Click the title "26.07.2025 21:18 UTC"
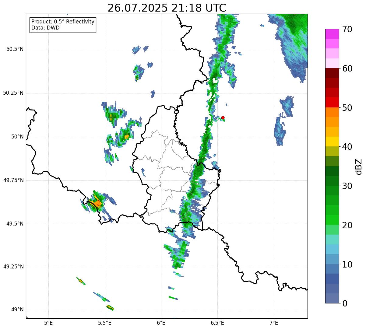366x329 pixels. [167, 8]
